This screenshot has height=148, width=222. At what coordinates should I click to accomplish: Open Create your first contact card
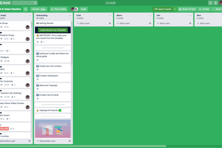(53, 68)
